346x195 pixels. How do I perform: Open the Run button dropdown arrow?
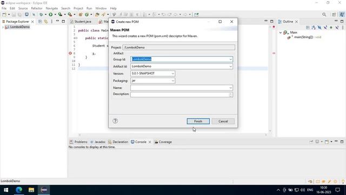point(55,15)
